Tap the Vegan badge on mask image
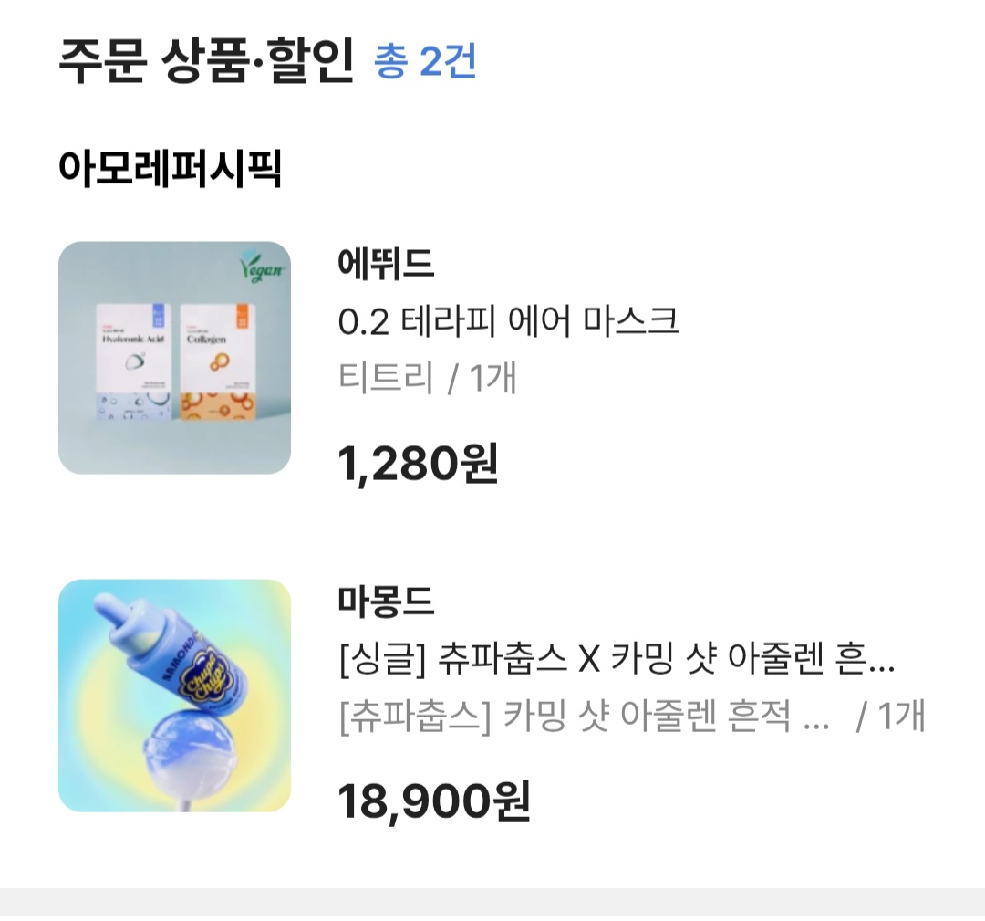The width and height of the screenshot is (985, 921). coord(262,266)
